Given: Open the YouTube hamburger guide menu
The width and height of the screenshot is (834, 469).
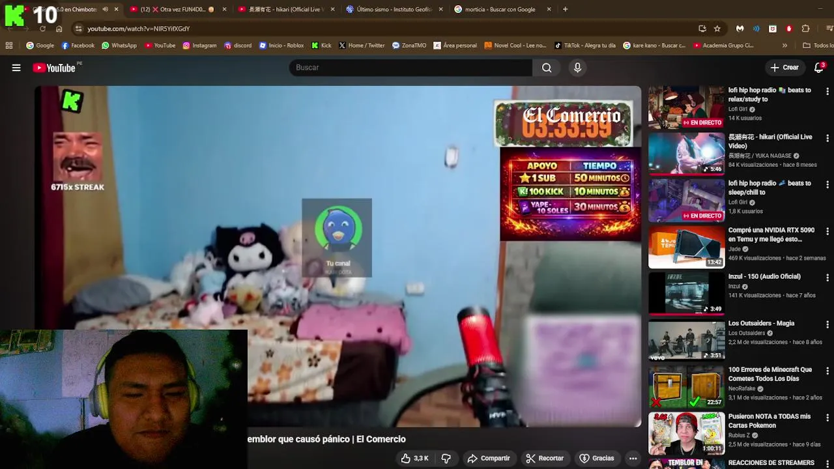Looking at the screenshot, I should pyautogui.click(x=16, y=68).
